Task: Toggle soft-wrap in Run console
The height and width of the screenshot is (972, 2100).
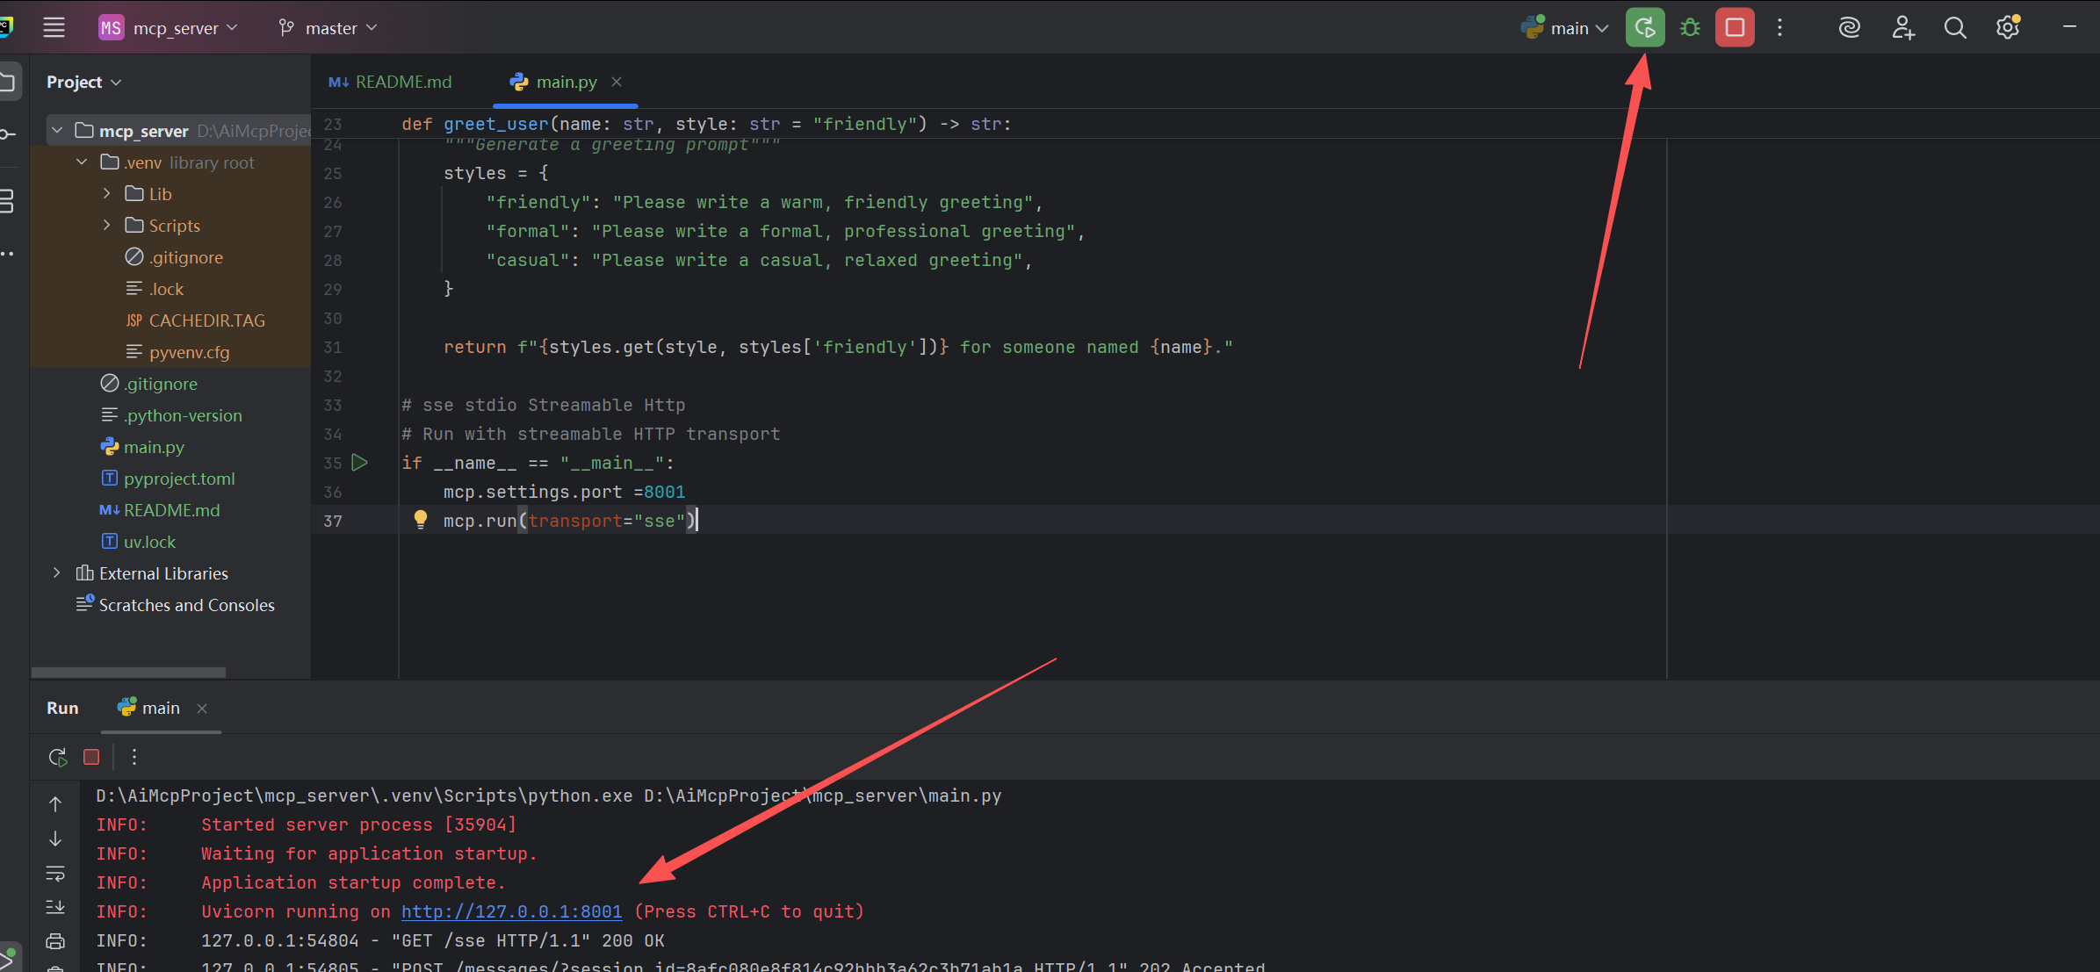Action: click(x=55, y=873)
